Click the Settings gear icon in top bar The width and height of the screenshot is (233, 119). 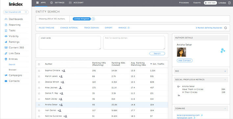52,3
